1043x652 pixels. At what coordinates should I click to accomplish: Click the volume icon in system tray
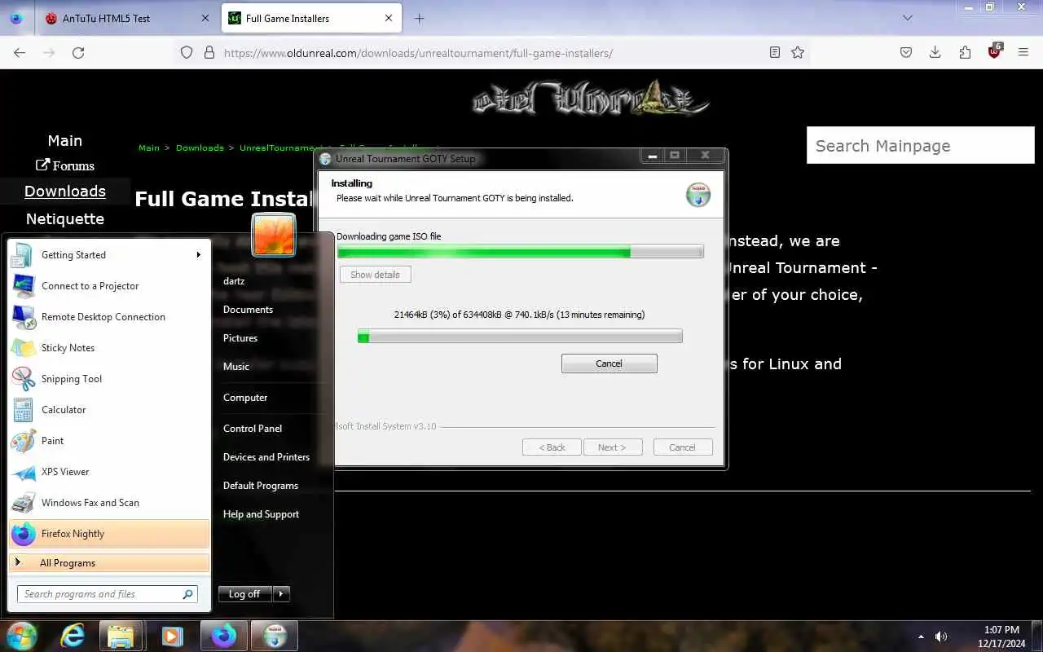tap(941, 637)
